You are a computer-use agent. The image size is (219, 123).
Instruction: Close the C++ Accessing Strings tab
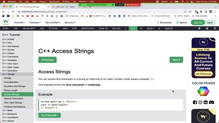48,7
